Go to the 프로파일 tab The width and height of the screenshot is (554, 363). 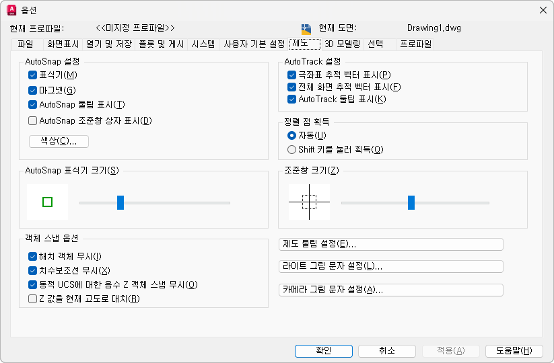[x=416, y=44]
